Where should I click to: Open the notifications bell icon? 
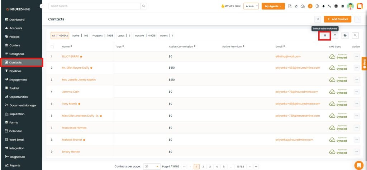[x=323, y=6]
